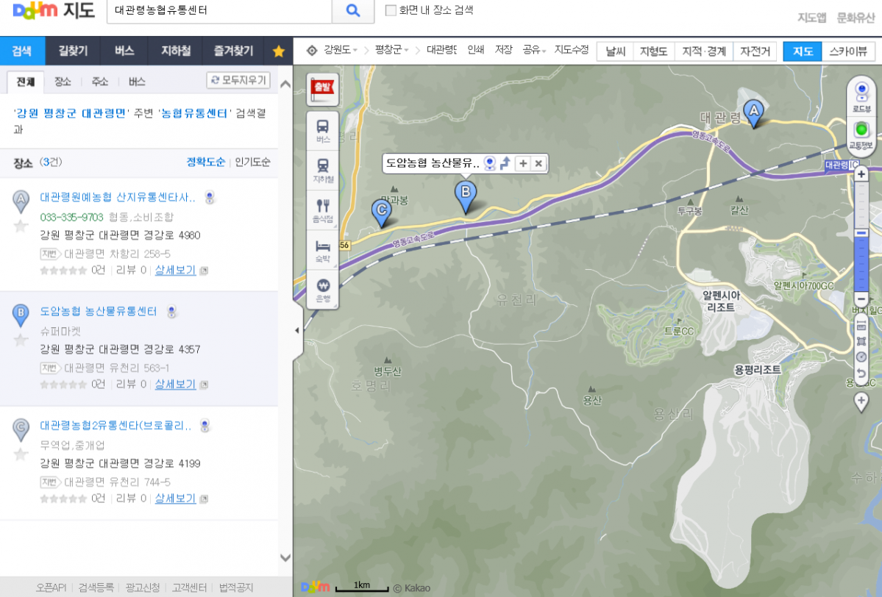Open the favorites star tab
Screen dimensions: 882x597
coord(279,51)
